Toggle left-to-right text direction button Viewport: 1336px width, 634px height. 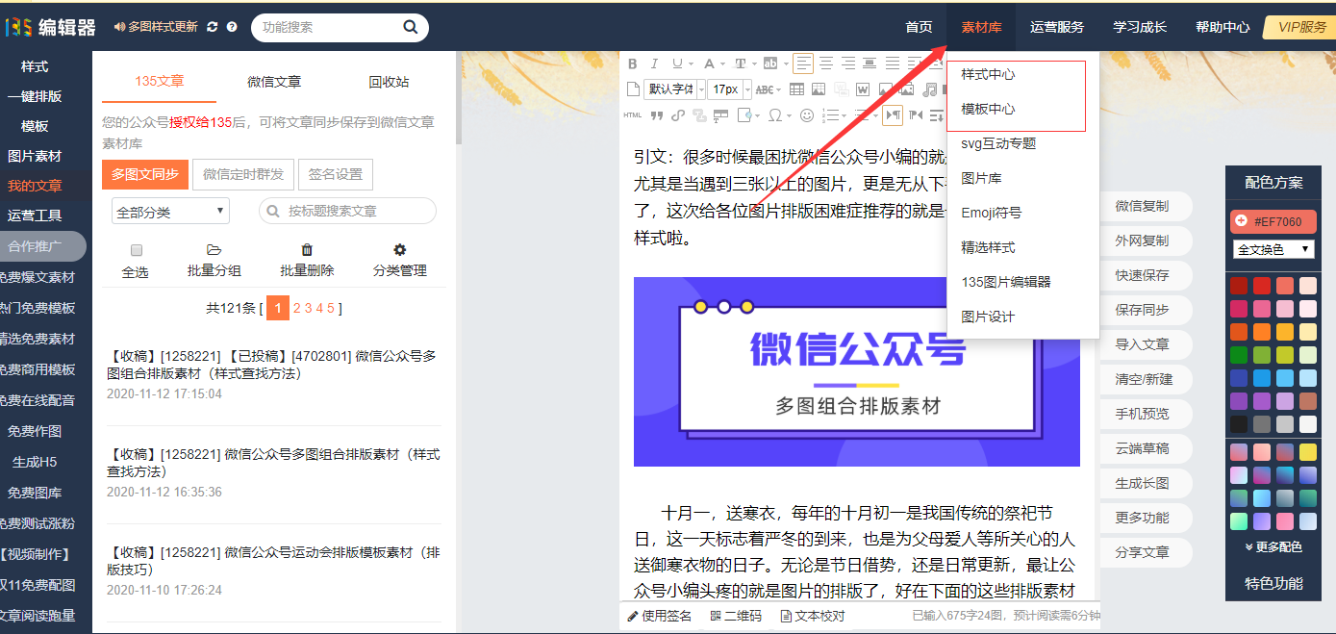893,115
